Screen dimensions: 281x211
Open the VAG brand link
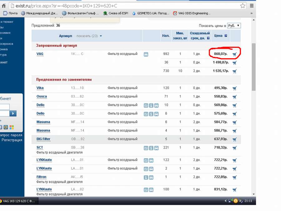click(40, 54)
